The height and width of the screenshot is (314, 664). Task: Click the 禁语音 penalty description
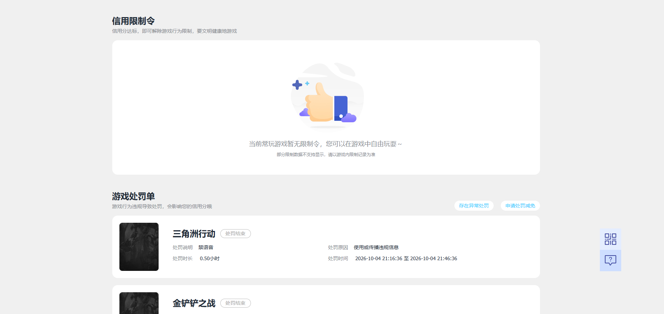click(206, 247)
